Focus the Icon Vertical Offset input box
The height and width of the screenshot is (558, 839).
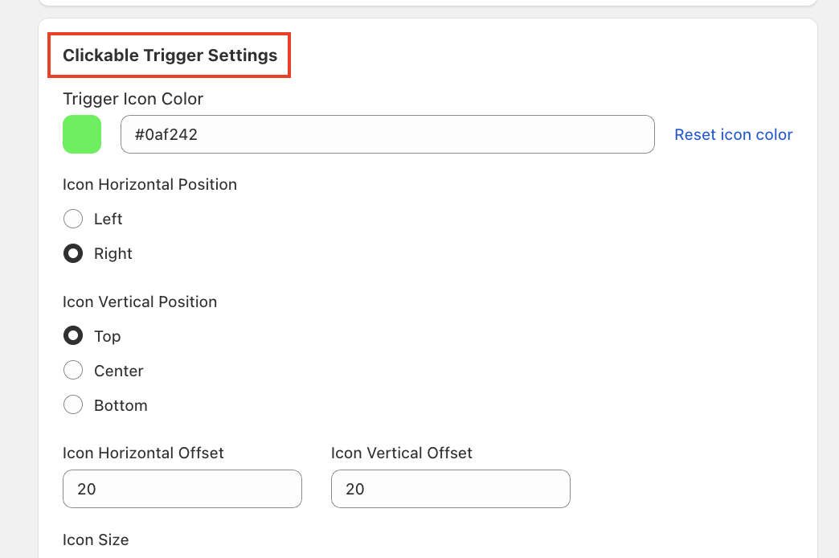click(x=450, y=489)
